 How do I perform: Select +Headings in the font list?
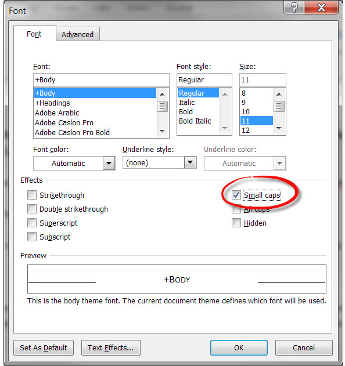click(95, 103)
